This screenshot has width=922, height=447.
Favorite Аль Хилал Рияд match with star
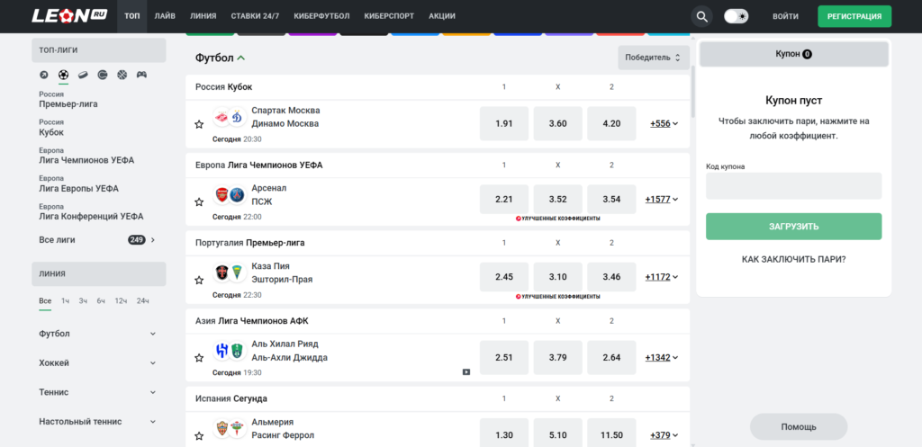(199, 358)
